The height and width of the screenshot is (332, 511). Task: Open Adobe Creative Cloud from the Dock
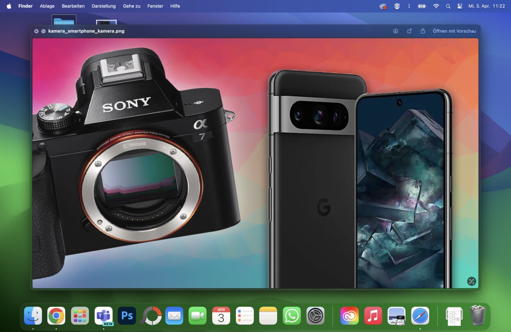pos(349,316)
